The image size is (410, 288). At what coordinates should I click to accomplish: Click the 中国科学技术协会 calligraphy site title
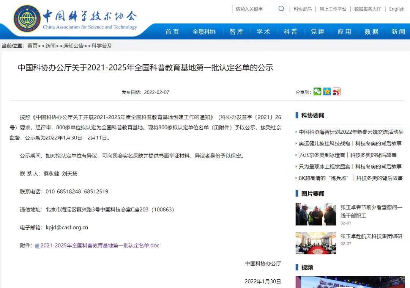point(90,16)
